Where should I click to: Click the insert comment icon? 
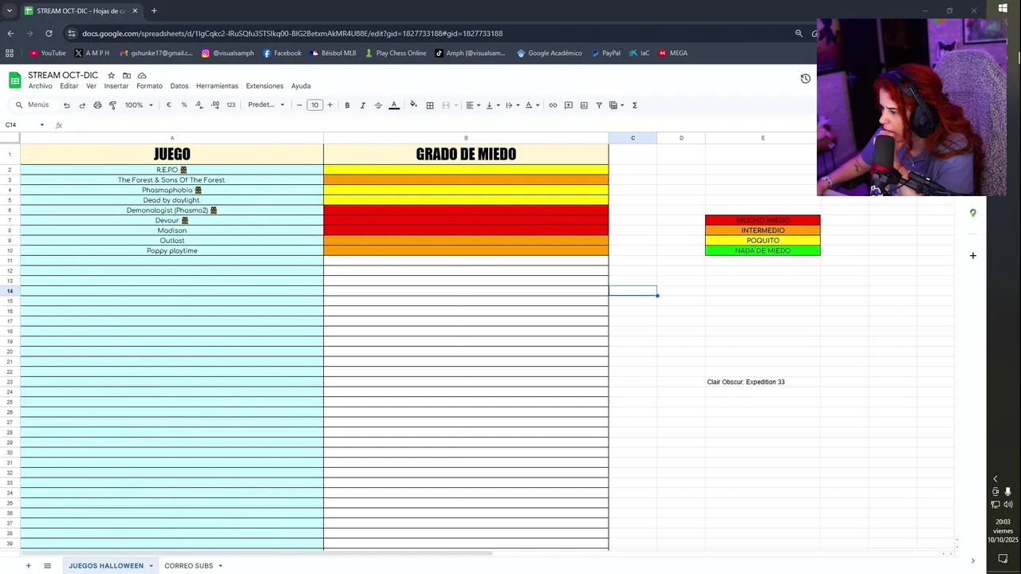tap(568, 105)
